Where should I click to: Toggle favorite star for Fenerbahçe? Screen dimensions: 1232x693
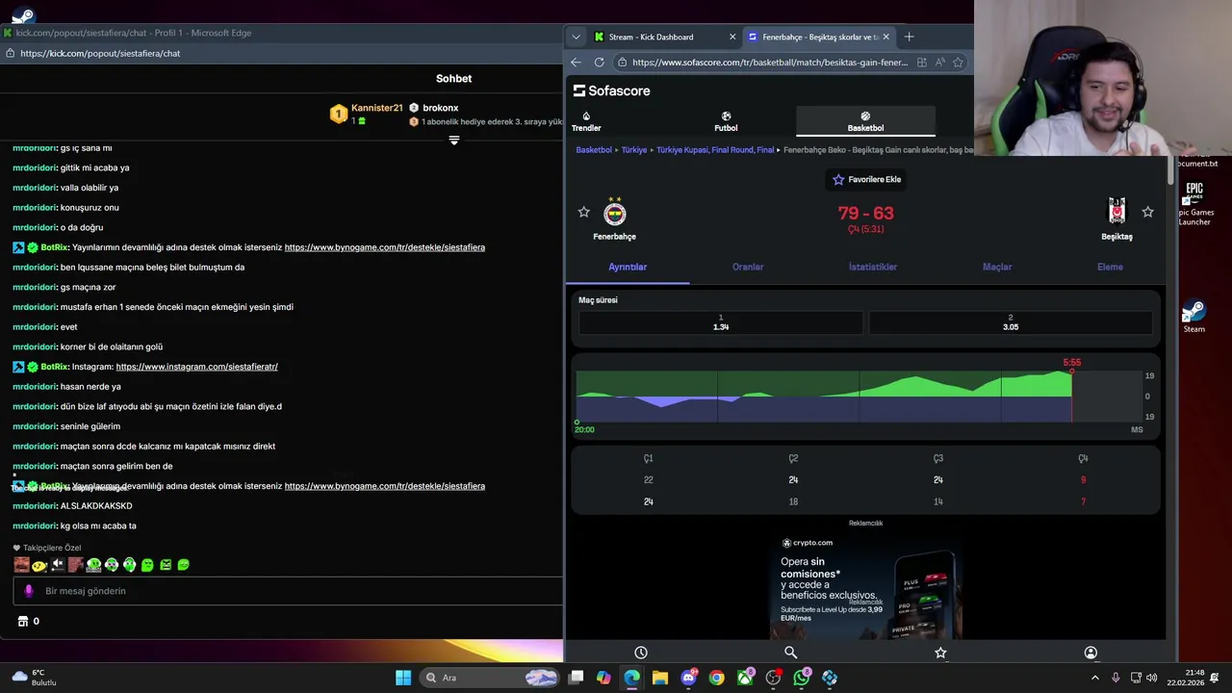tap(583, 212)
